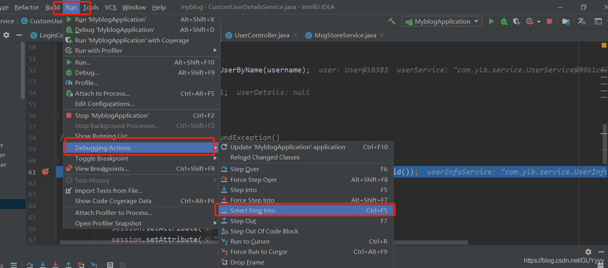Select Step Out Of Code Block
The width and height of the screenshot is (608, 268).
click(x=306, y=231)
